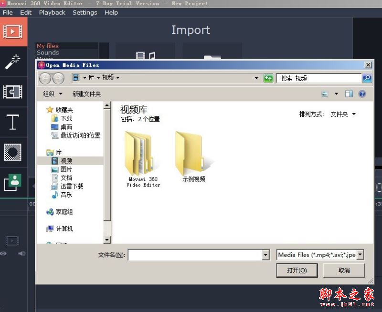Open the Playback menu
The width and height of the screenshot is (382, 312).
click(52, 12)
